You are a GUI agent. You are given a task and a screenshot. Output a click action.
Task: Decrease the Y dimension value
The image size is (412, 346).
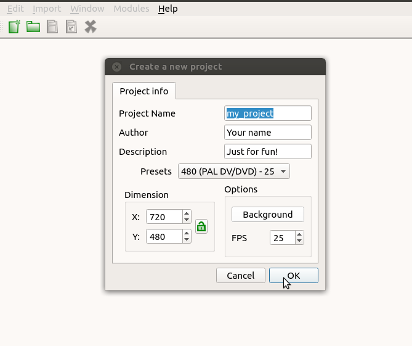(x=187, y=240)
